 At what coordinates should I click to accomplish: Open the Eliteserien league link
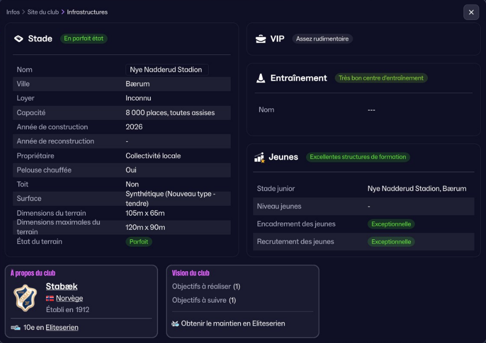(x=62, y=327)
